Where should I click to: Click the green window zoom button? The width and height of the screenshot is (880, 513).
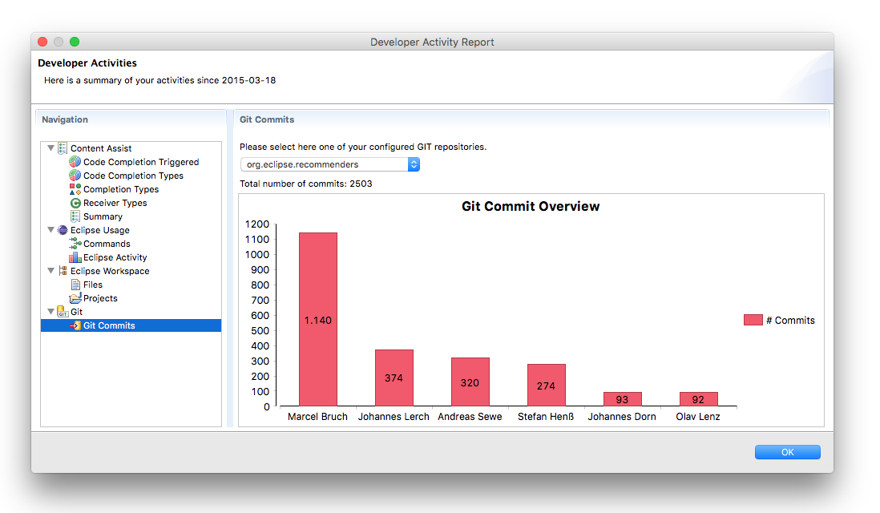click(75, 42)
